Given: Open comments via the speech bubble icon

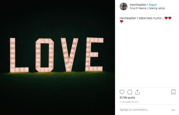Looking at the screenshot, I should coord(130,92).
